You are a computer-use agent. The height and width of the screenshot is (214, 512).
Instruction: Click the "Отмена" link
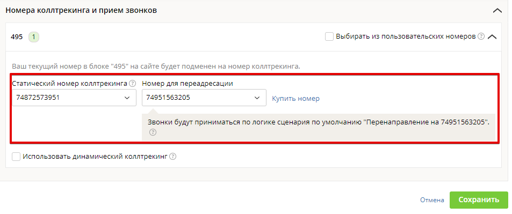pos(432,200)
